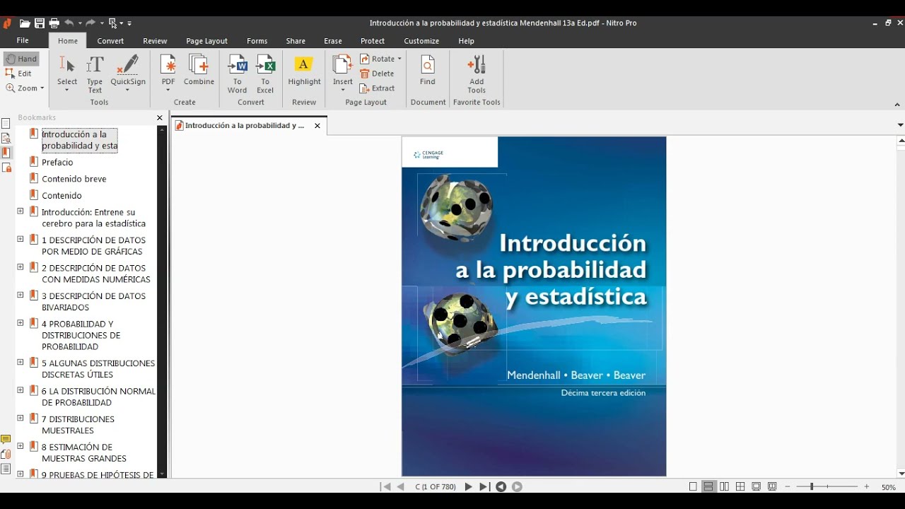Click the page number field

(435, 486)
